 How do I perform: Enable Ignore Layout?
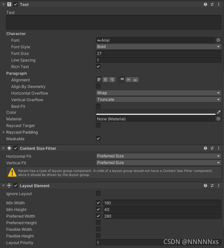[x=98, y=193]
